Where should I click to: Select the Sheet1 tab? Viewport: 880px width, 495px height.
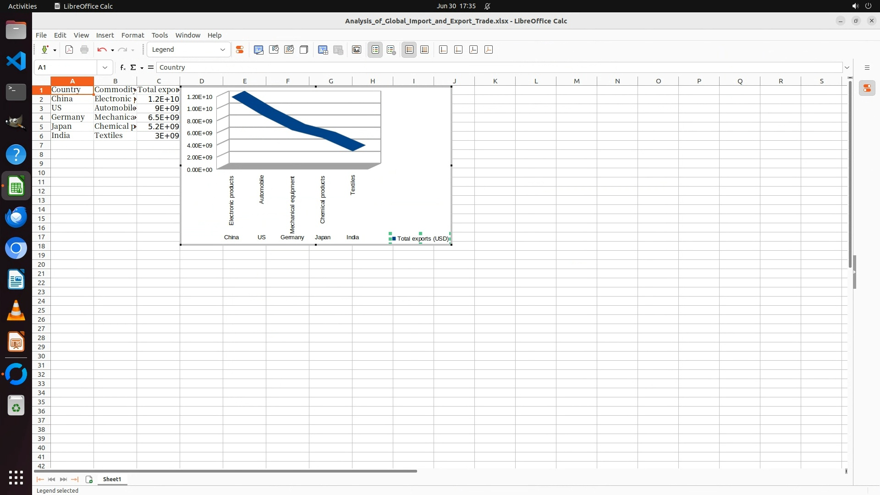coord(112,479)
